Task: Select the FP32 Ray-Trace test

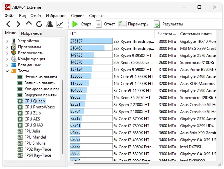Action: 38,149
